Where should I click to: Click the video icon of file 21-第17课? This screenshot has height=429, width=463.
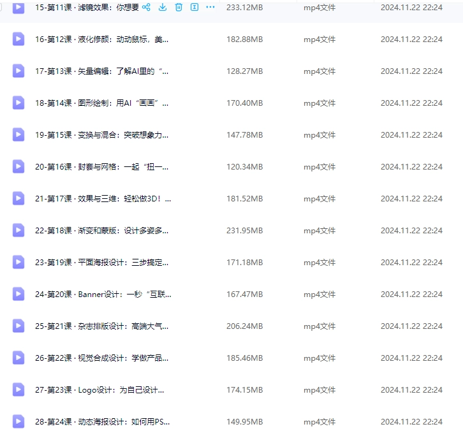tap(18, 198)
